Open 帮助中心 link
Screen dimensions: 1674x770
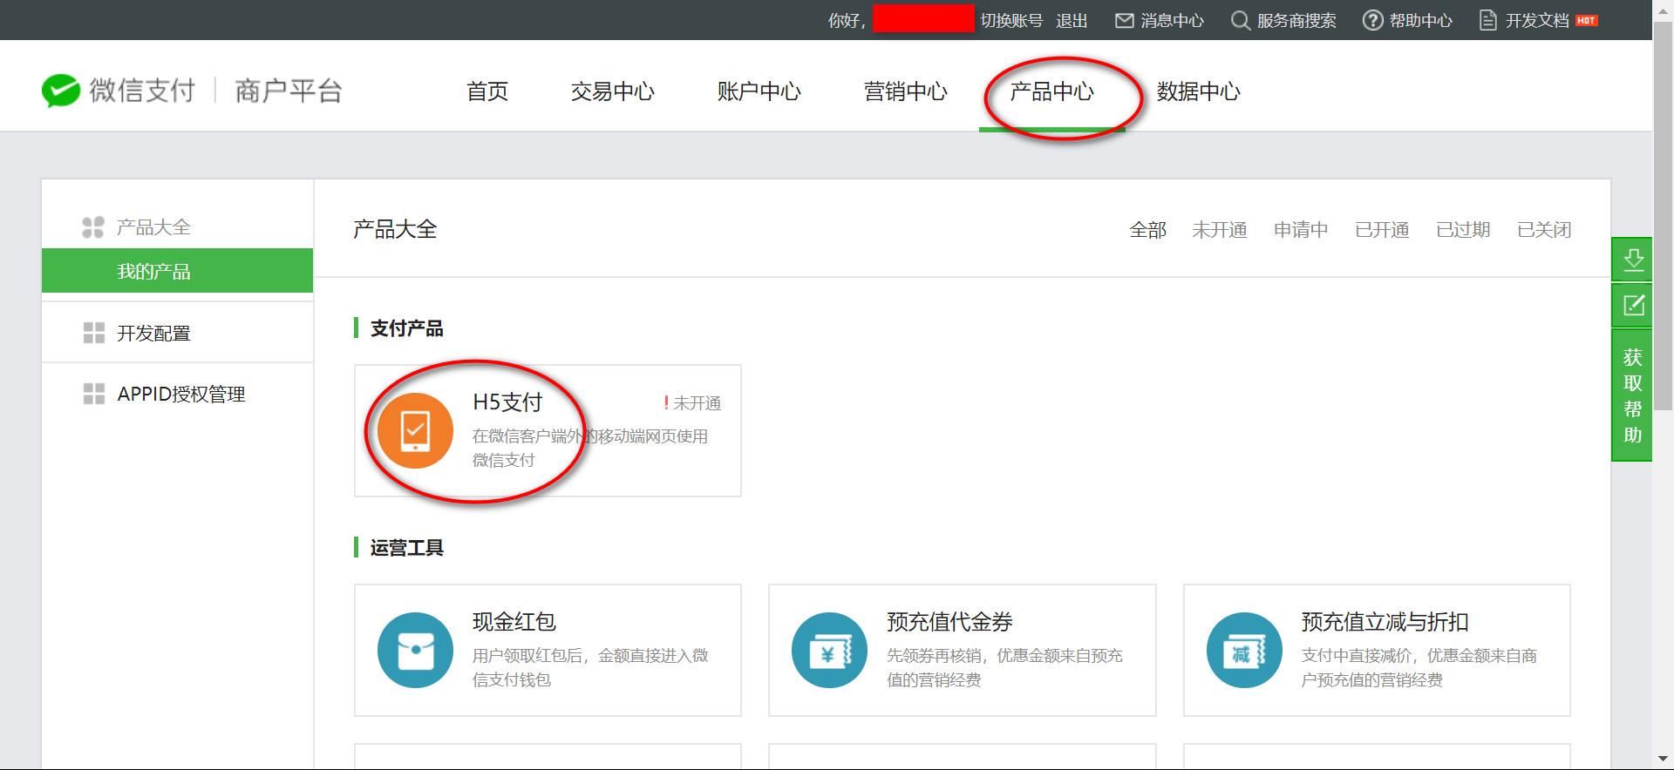pyautogui.click(x=1421, y=20)
